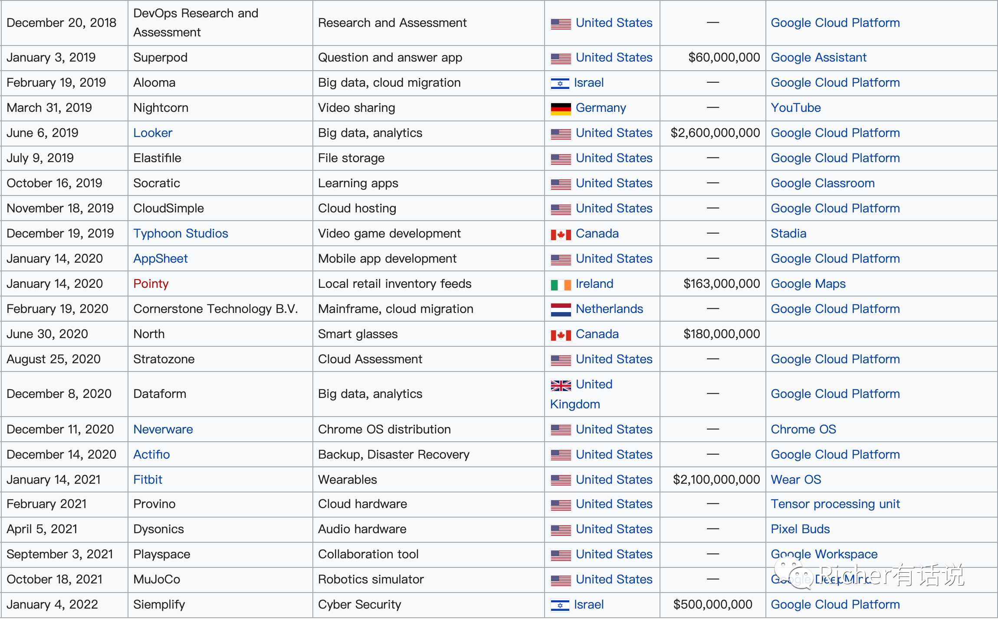Follow the AppSheet link
Viewport: 998px width, 619px height.
(160, 259)
